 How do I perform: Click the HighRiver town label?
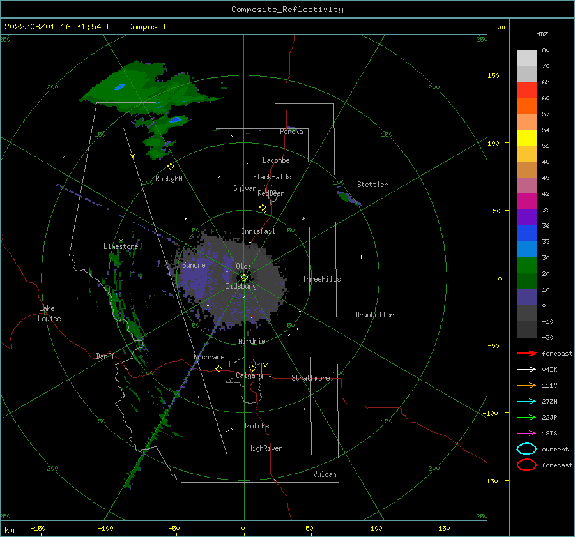265,448
